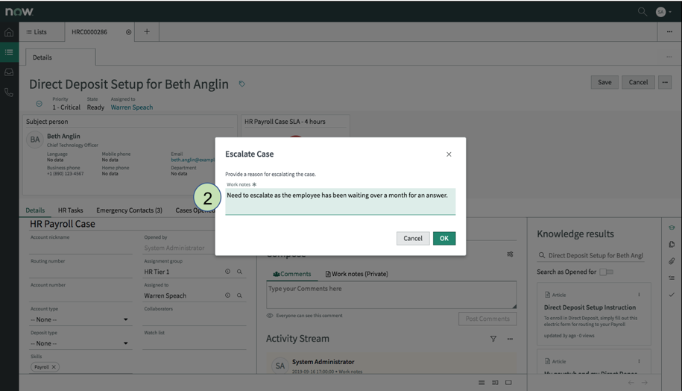Open the lower Details section tab
Viewport: 682px width, 391px height.
pyautogui.click(x=35, y=210)
